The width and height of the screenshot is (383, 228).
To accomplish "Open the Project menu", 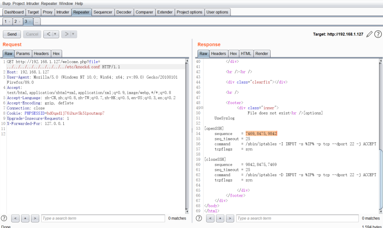I will point(18,3).
